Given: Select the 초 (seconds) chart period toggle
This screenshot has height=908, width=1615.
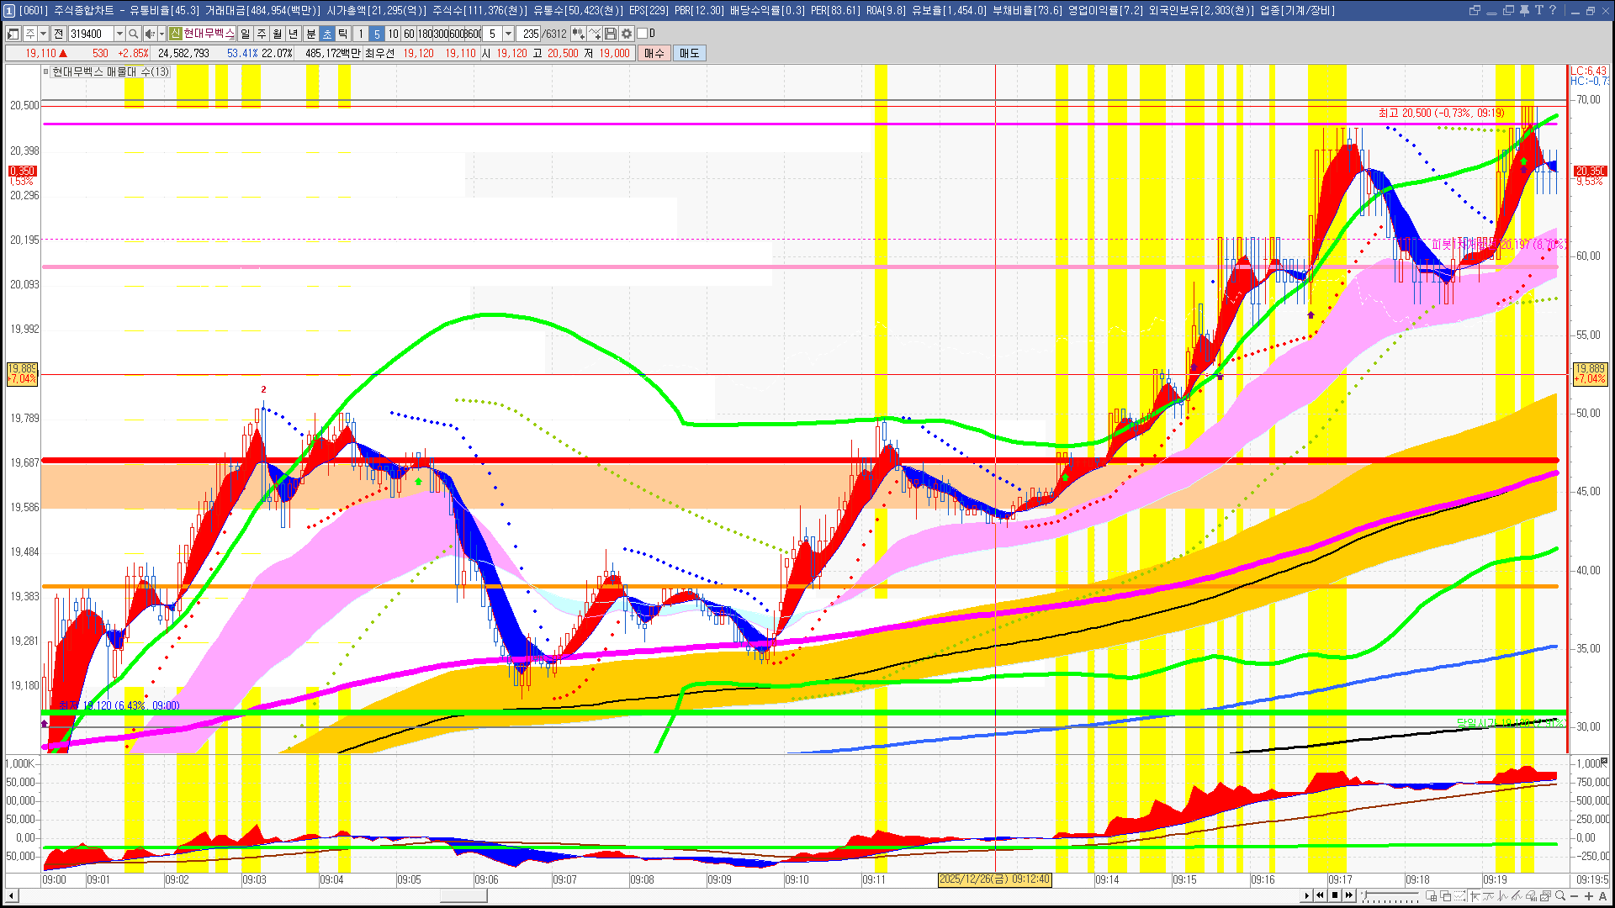Looking at the screenshot, I should [327, 34].
